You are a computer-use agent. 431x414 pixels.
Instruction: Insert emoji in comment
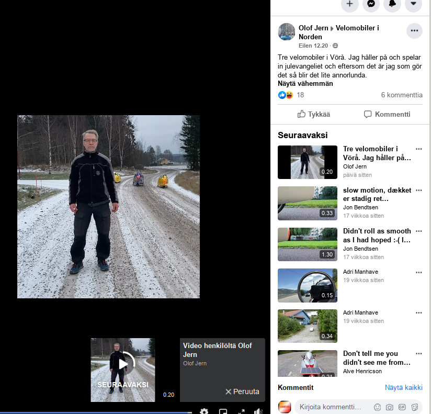click(x=378, y=407)
